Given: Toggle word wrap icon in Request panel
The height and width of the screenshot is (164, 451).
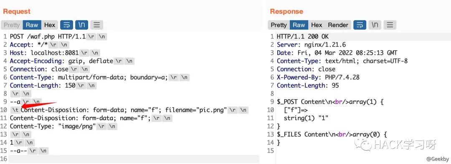Looking at the screenshot, I should (x=66, y=25).
